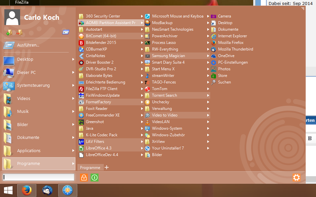
Task: Open the K-Lite Codec Pack folder
Action: click(x=111, y=135)
